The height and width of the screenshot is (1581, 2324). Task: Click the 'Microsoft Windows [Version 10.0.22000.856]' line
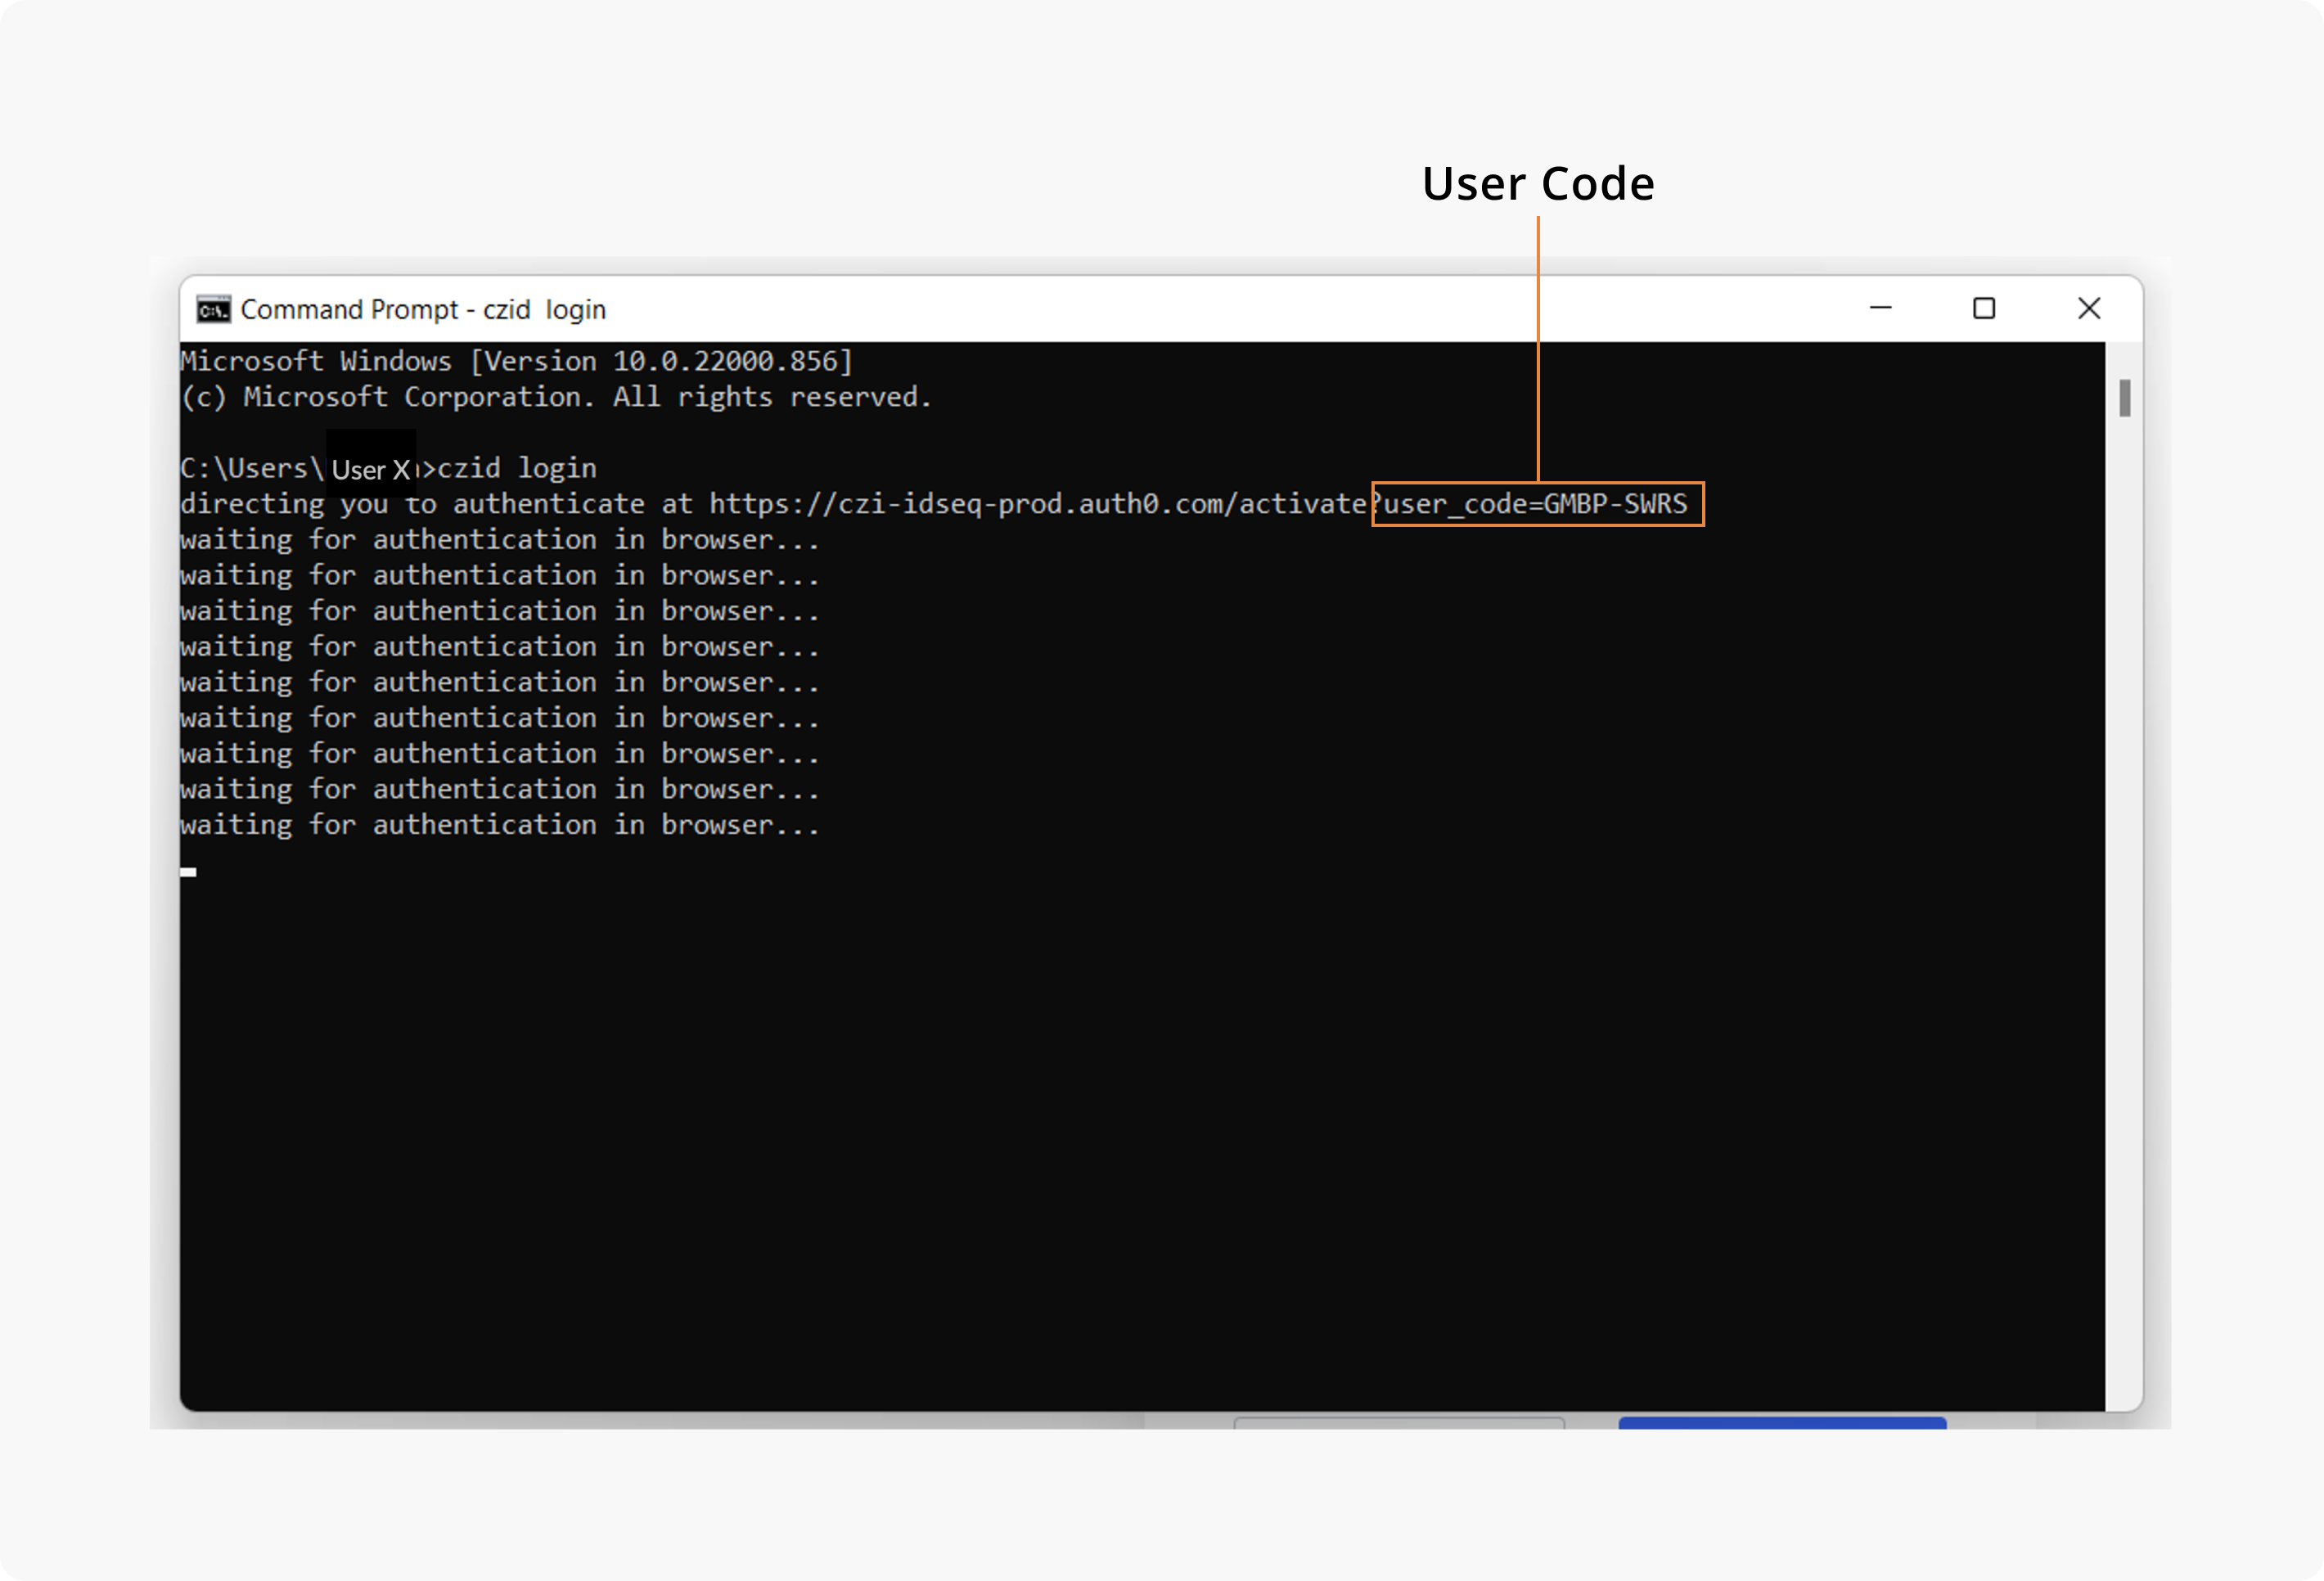(516, 361)
